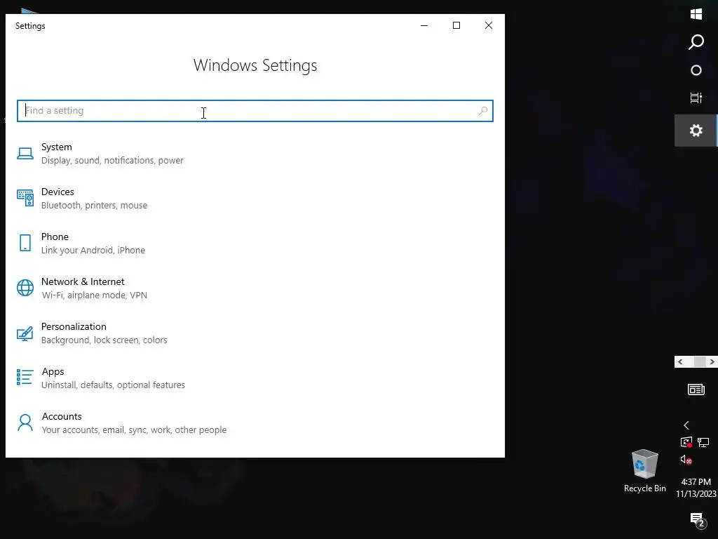Viewport: 718px width, 539px height.
Task: Click 'Display, sound, notifications, power' text
Action: click(x=112, y=161)
